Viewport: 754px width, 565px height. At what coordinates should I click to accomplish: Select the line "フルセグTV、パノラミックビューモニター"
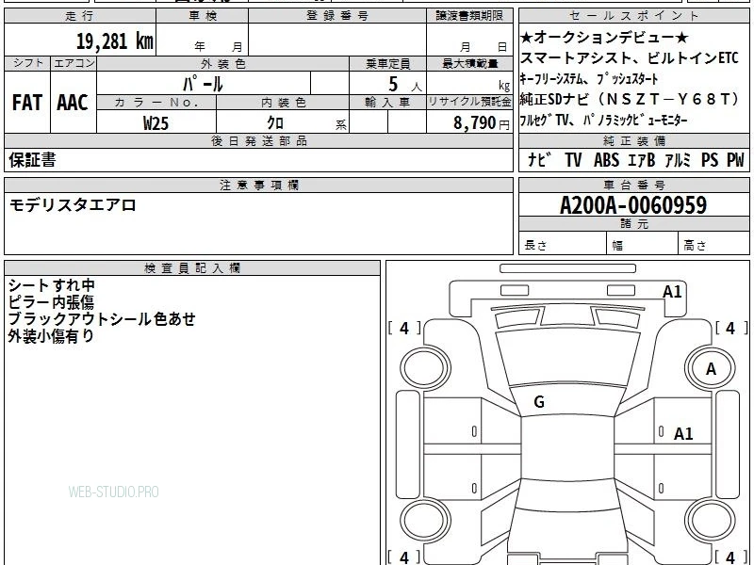pos(603,120)
